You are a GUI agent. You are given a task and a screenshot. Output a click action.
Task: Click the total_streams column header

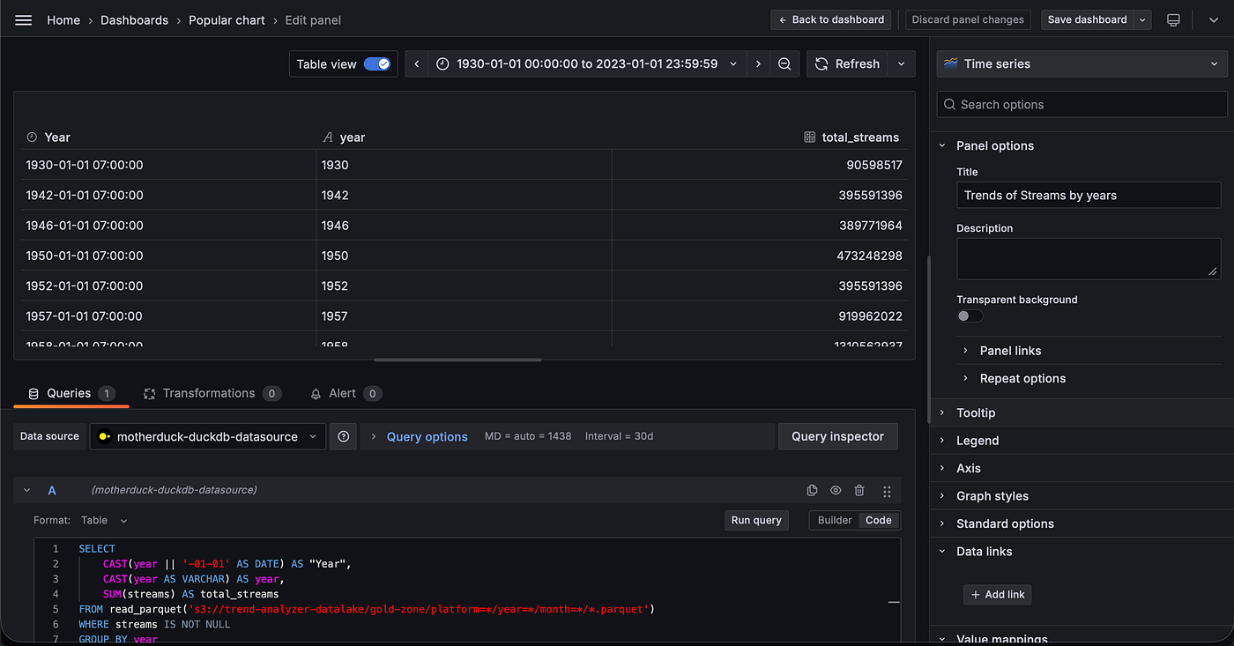(860, 137)
